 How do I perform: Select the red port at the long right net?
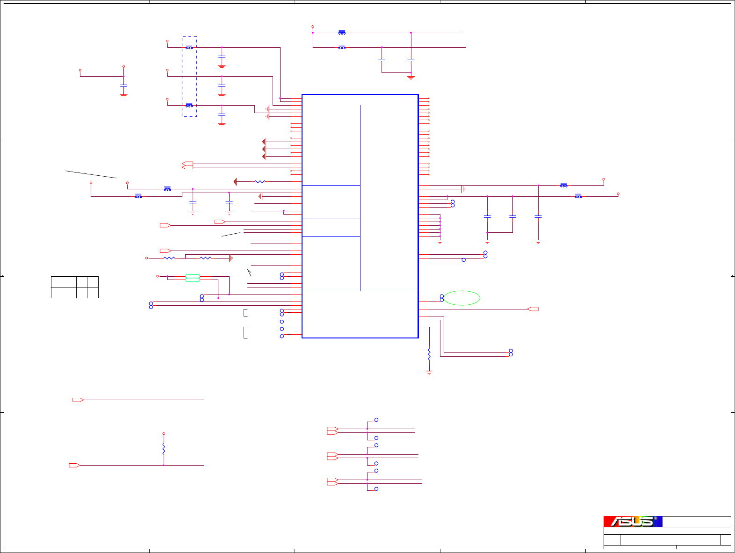[533, 309]
